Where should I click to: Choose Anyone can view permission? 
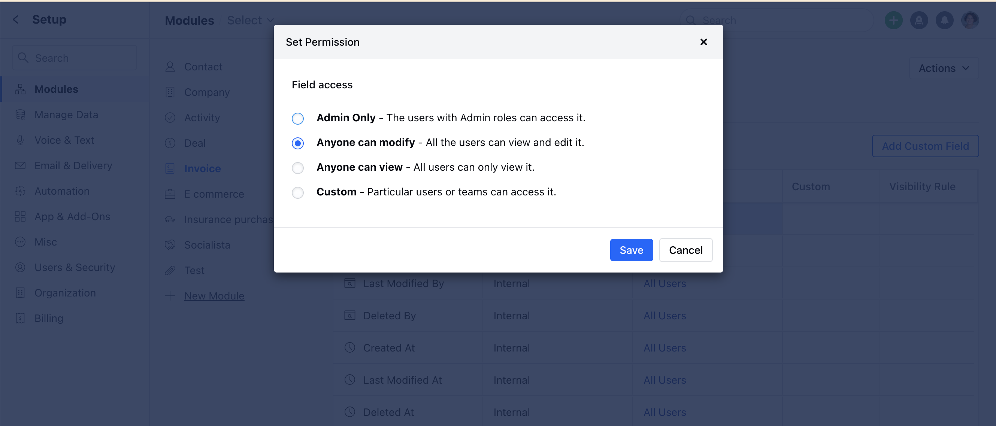tap(298, 168)
